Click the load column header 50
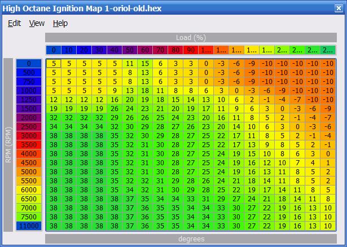Viewport: 347px width, 247px height. [x=130, y=50]
